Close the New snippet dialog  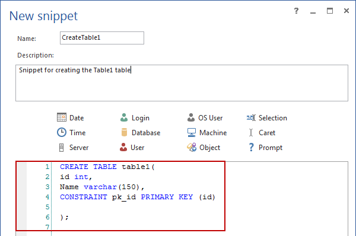coord(347,11)
